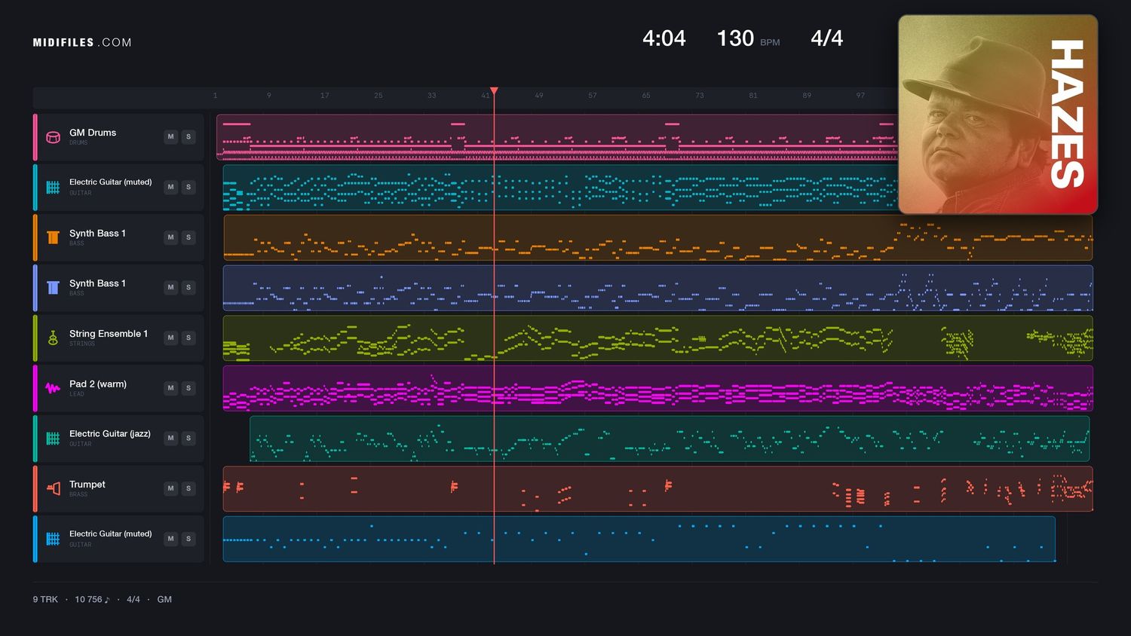Jump to bar 9 on the ruler
This screenshot has height=636, width=1131.
point(268,96)
